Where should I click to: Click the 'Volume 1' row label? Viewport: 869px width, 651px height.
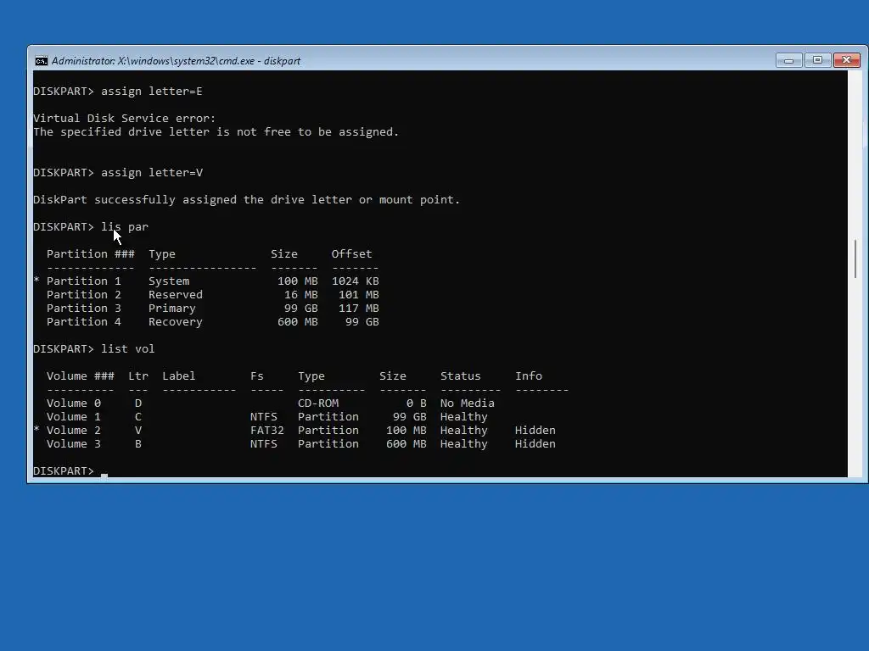pos(74,416)
